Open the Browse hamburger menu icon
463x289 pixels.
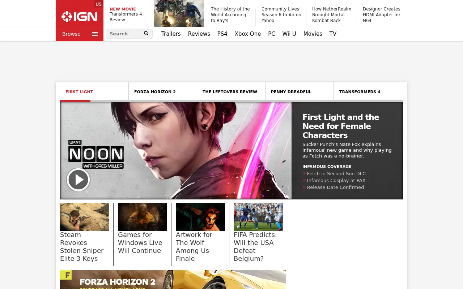coord(95,34)
